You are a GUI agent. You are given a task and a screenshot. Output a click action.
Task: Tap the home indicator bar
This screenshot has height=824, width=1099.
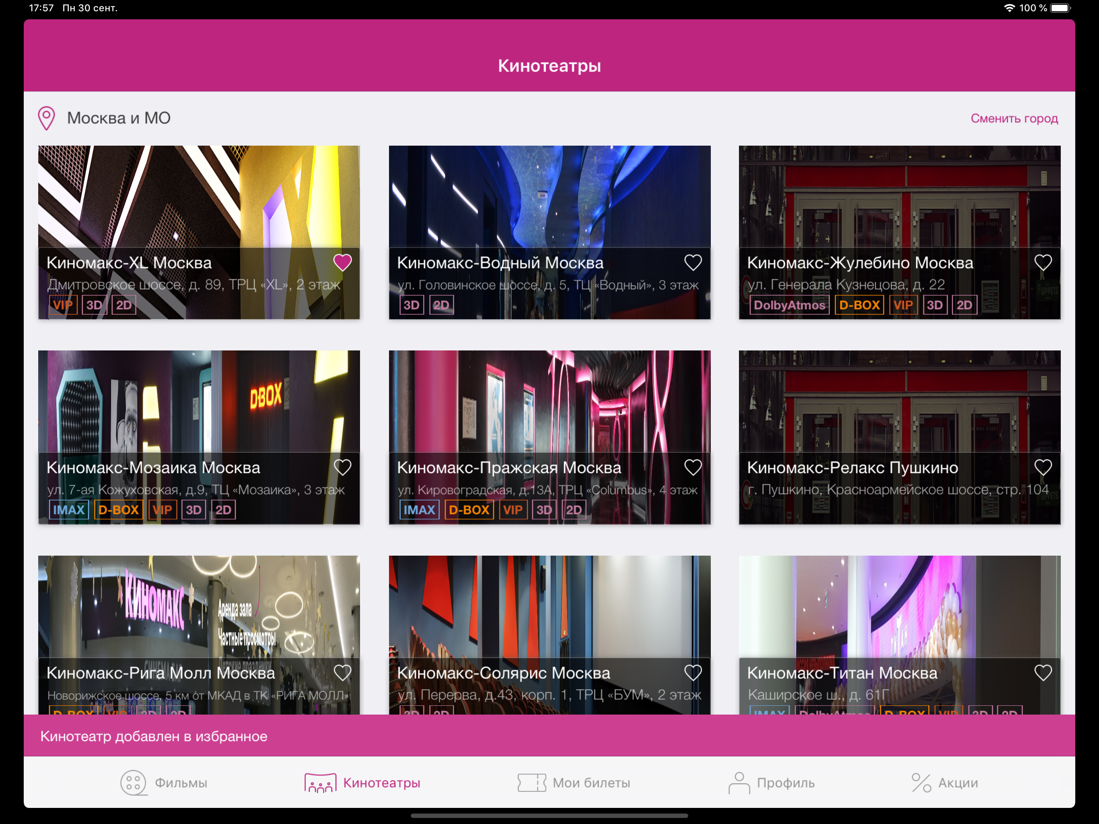pos(549,816)
